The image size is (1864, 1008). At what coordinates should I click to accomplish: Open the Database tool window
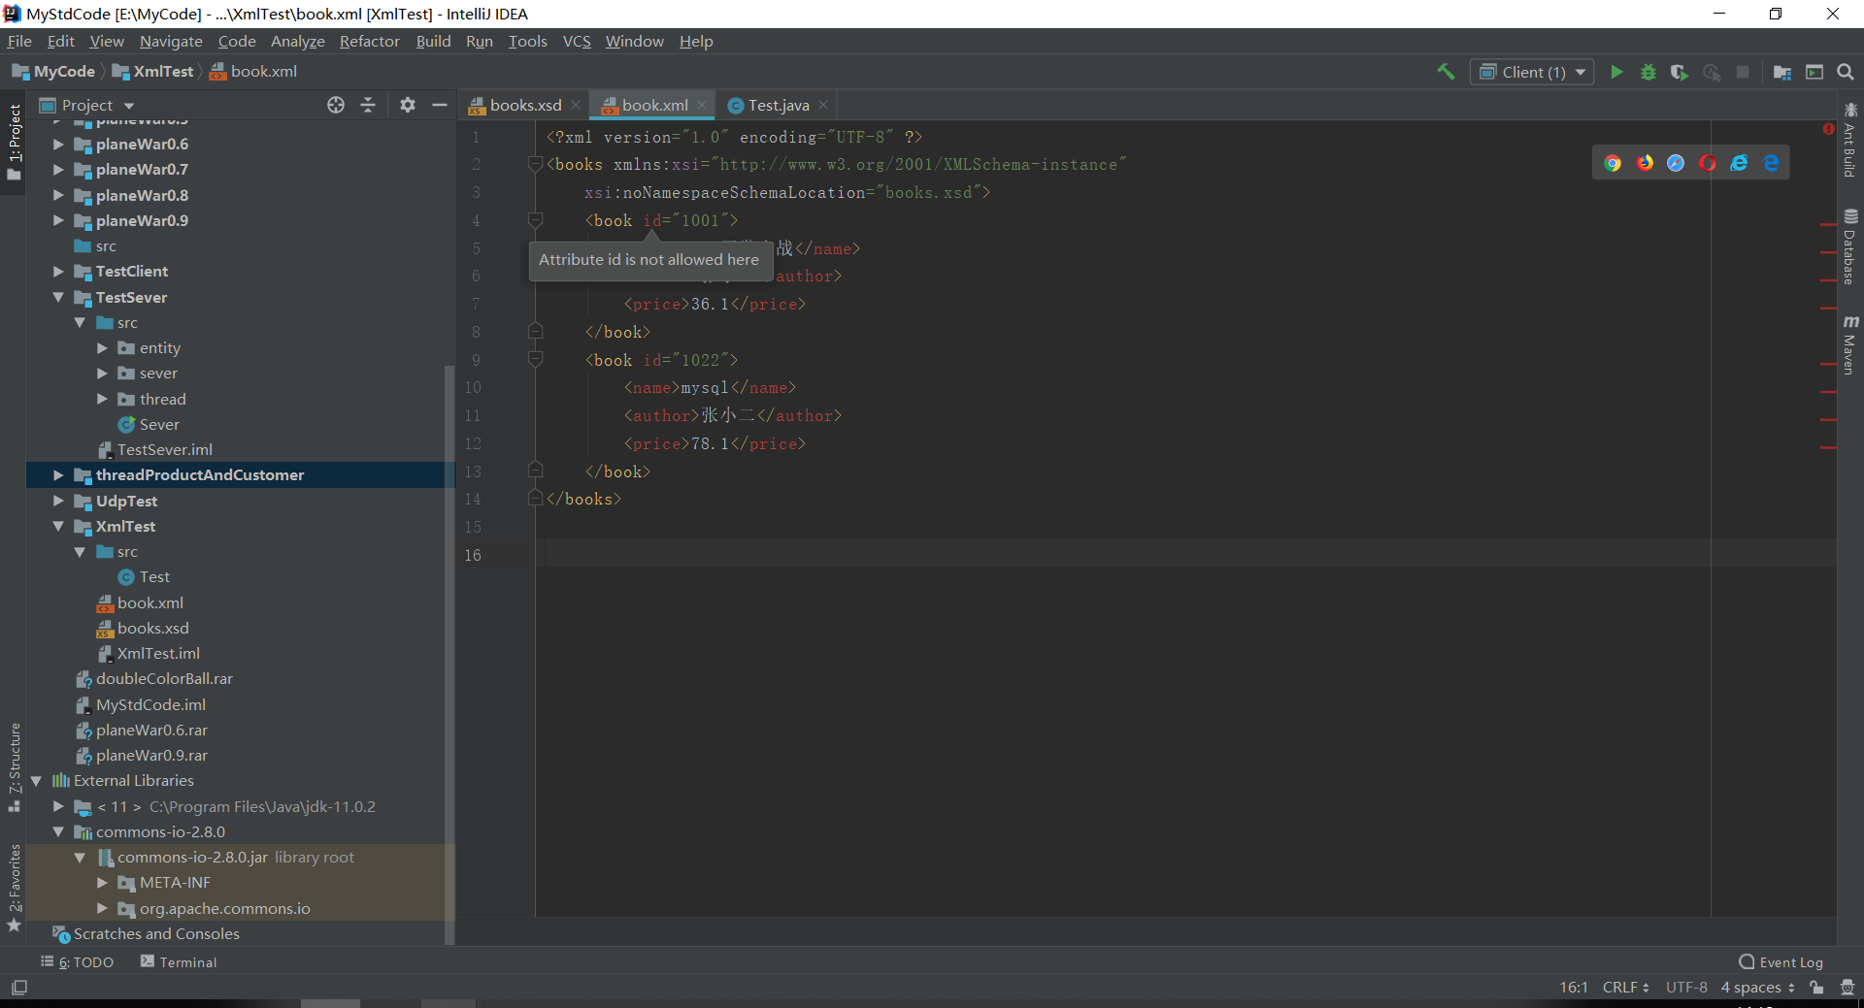coord(1850,246)
